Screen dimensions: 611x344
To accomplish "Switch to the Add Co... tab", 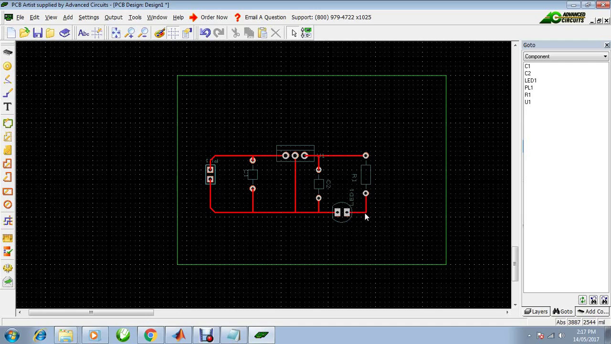I will 593,311.
